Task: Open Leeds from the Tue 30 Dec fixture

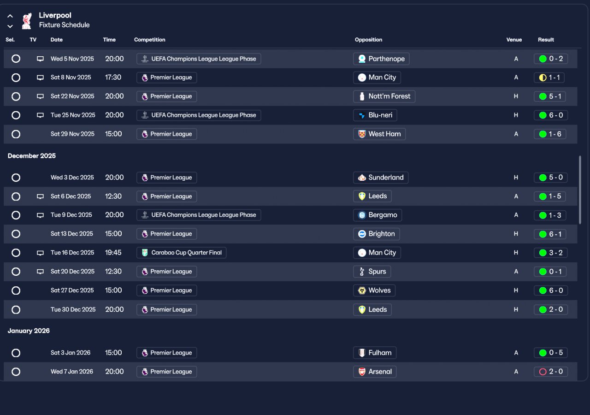Action: [x=372, y=309]
